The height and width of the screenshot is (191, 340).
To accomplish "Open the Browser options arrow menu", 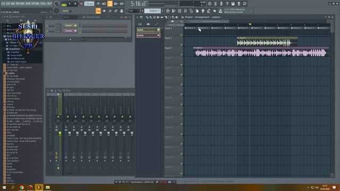I will (2, 16).
